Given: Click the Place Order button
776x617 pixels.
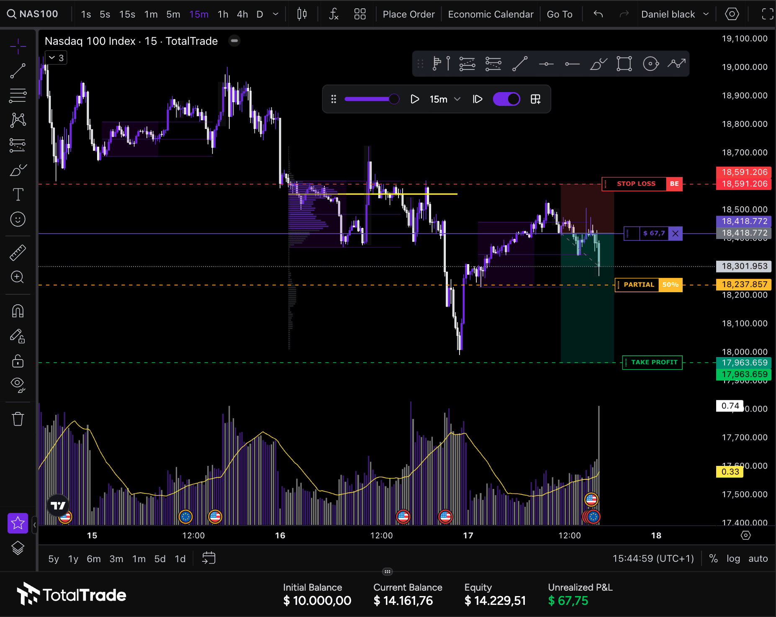Looking at the screenshot, I should coord(409,14).
